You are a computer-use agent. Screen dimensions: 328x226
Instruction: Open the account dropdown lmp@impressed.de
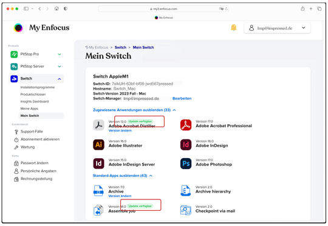coord(277,28)
